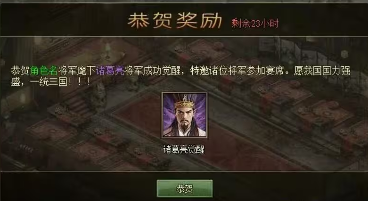Click the 特邀诸位将军参加宴席 message text
This screenshot has width=368, height=201.
click(237, 71)
